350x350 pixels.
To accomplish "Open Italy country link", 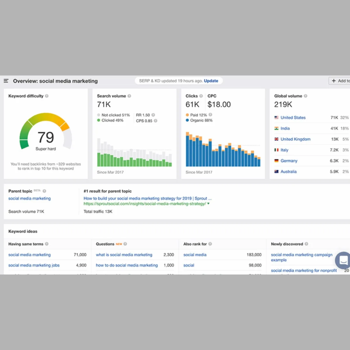I will coord(284,150).
